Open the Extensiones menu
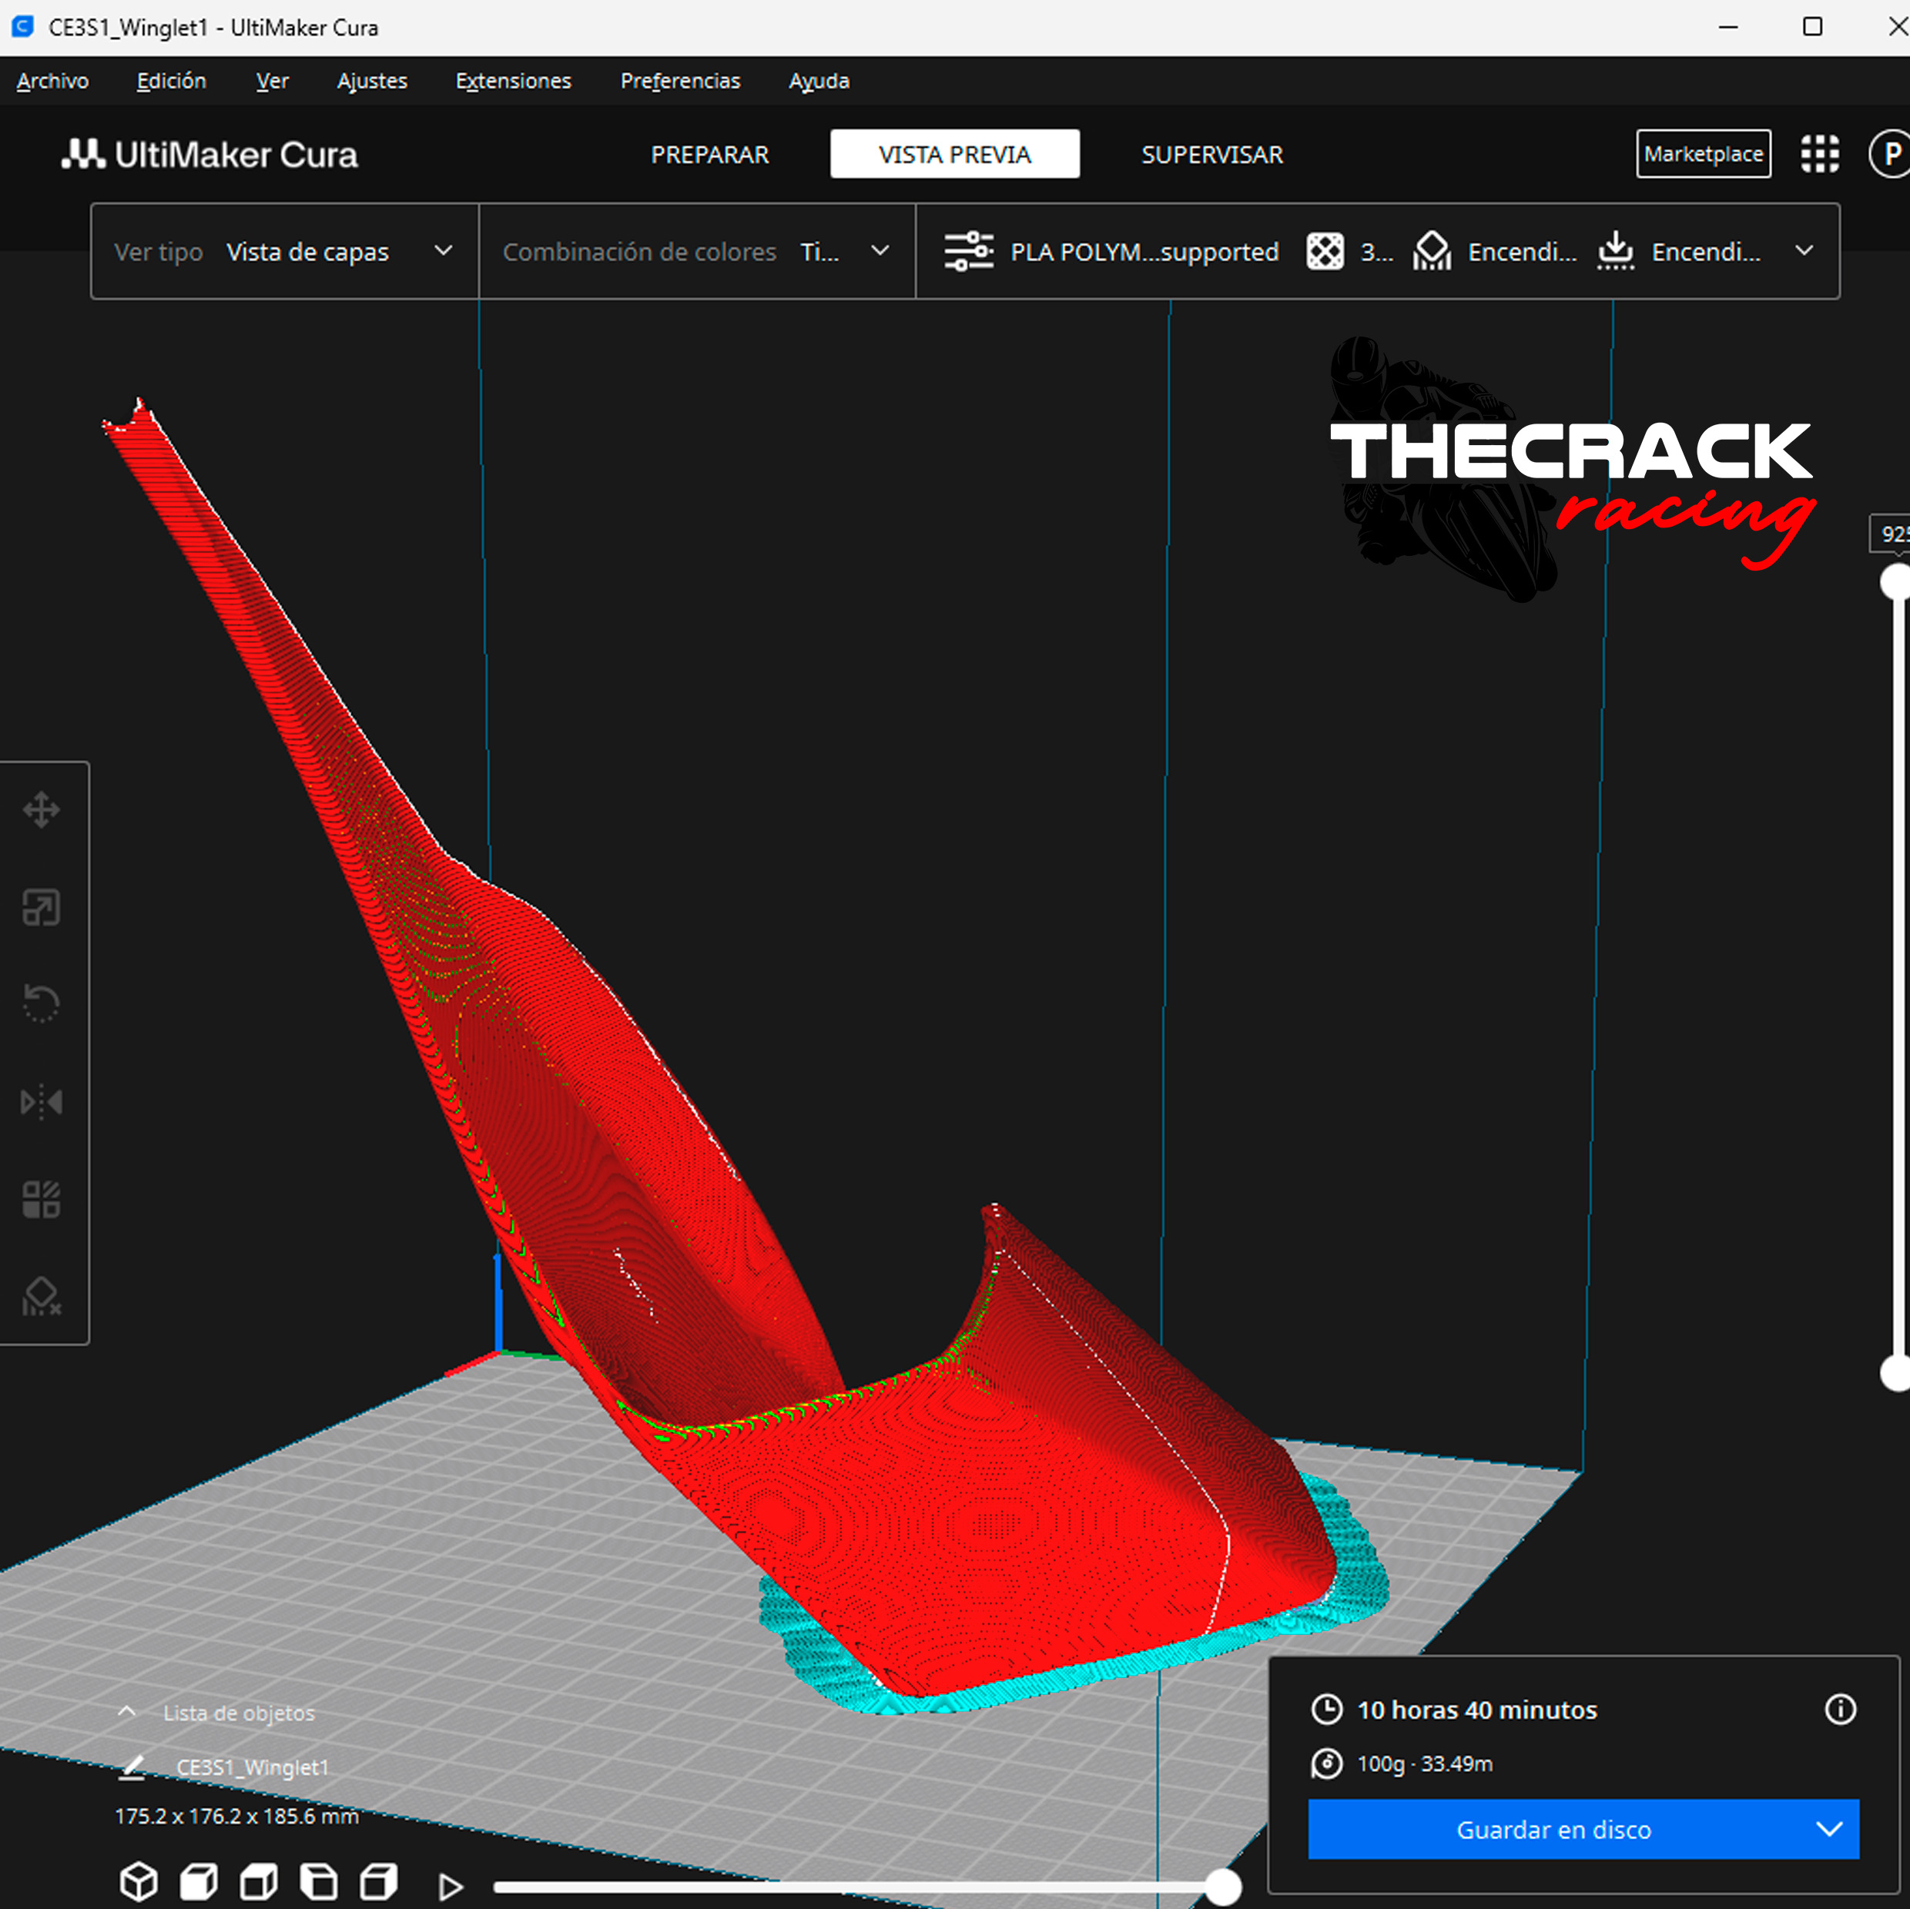 [513, 81]
